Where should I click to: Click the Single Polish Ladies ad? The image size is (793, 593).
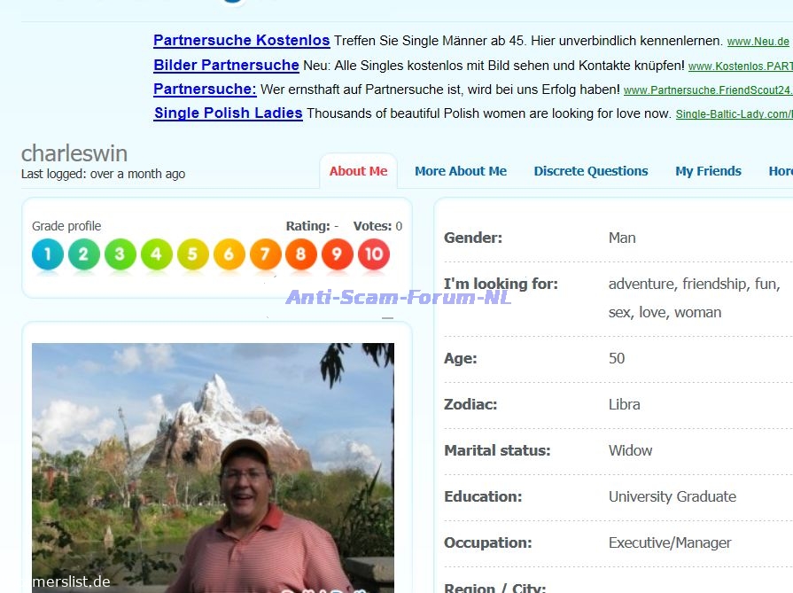click(x=228, y=113)
